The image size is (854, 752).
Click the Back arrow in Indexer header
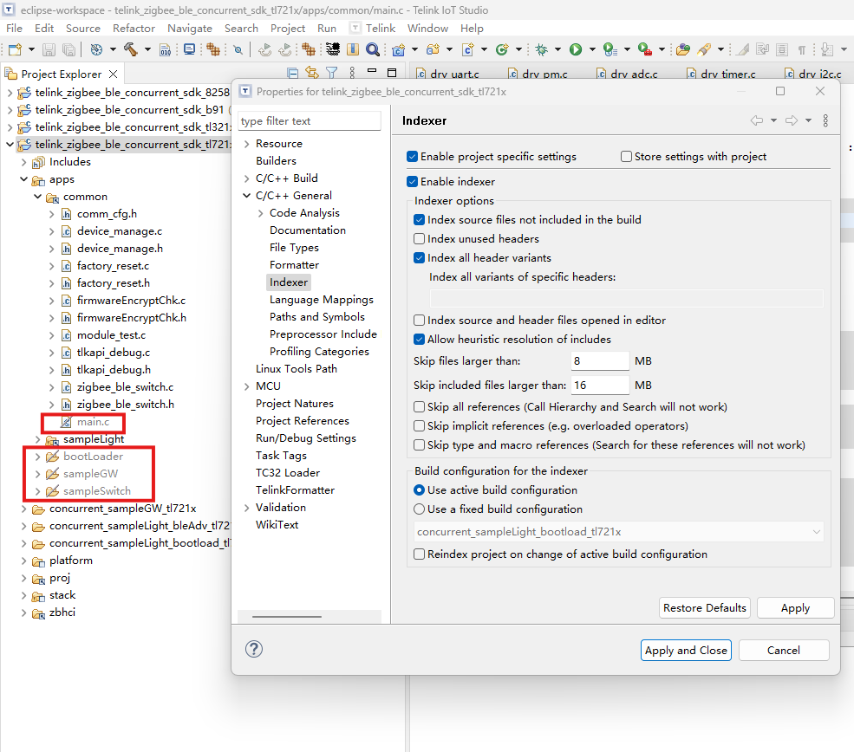pos(757,120)
